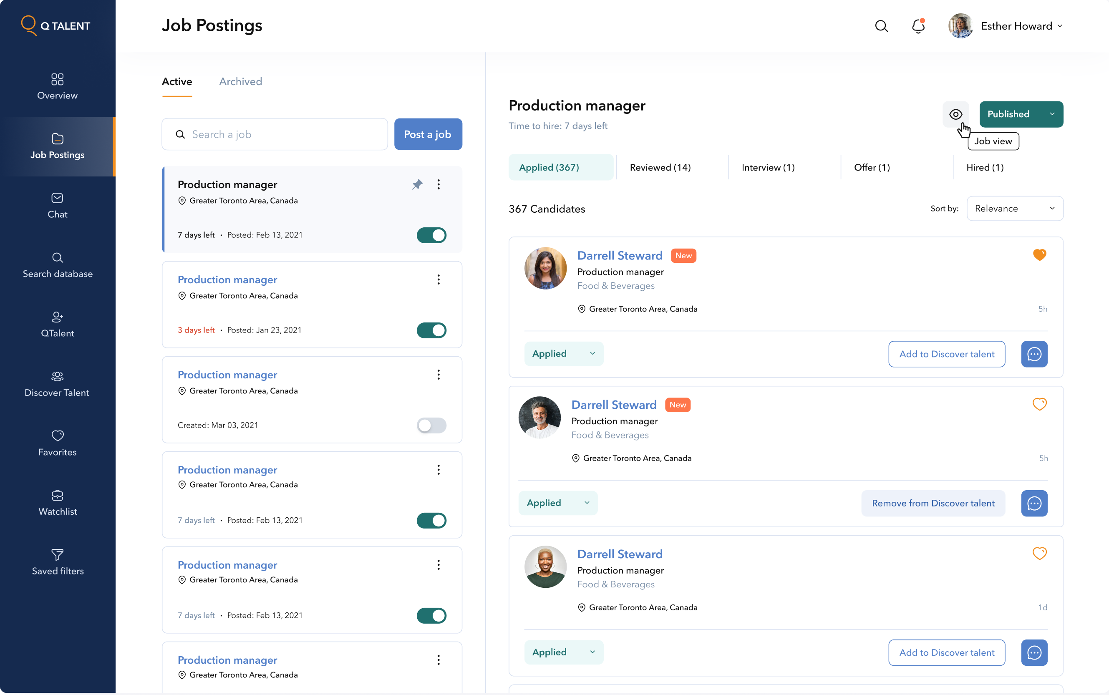Screen dimensions: 1109x695
Task: Click the Search a job field
Action: point(275,134)
